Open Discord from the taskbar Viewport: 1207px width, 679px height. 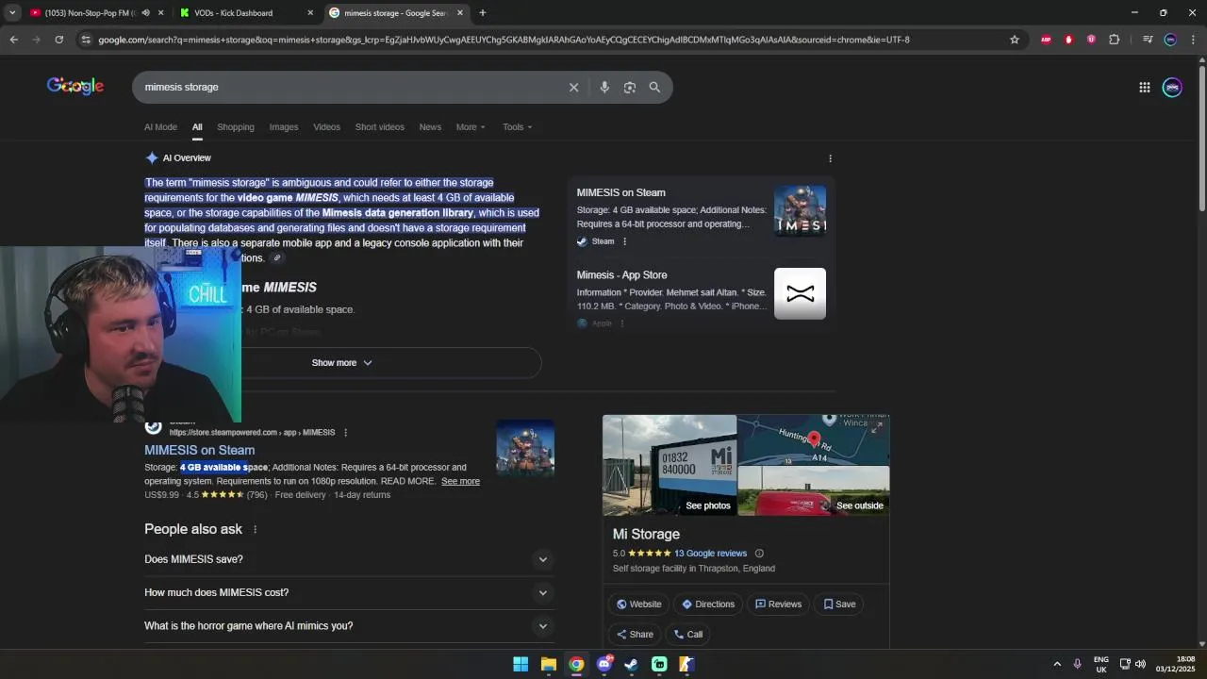(x=603, y=664)
